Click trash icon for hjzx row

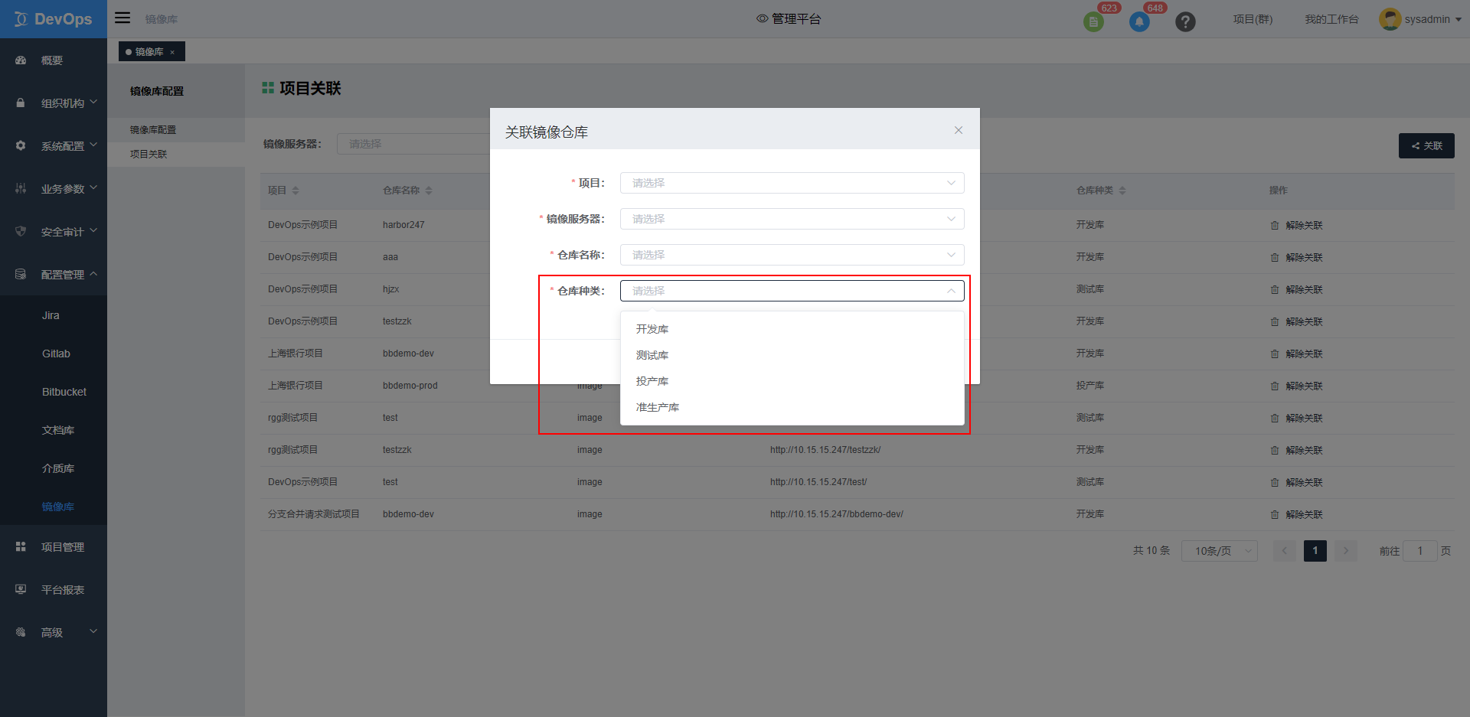point(1275,289)
